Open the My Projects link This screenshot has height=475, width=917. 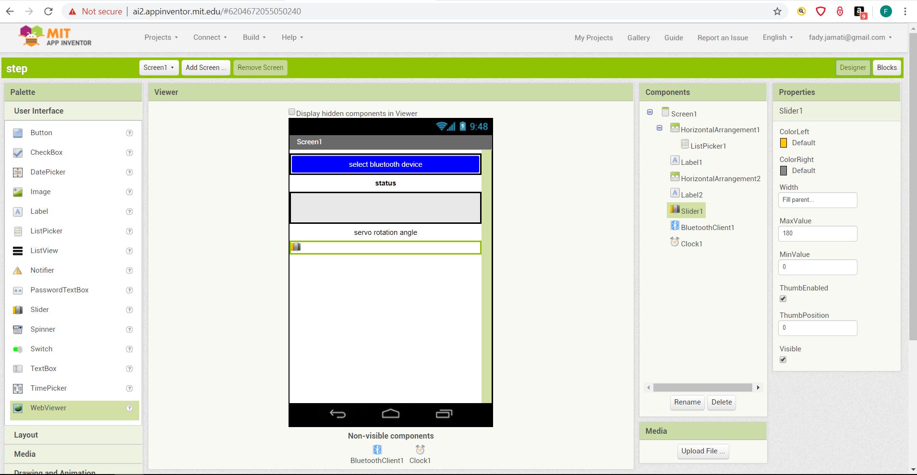point(593,38)
